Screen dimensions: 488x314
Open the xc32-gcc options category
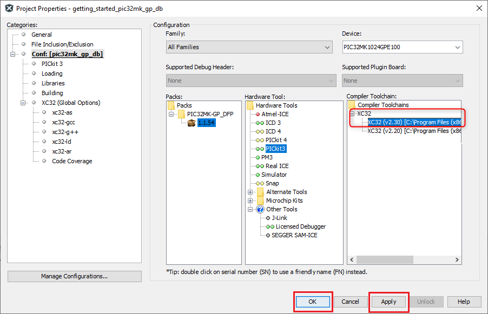[63, 122]
